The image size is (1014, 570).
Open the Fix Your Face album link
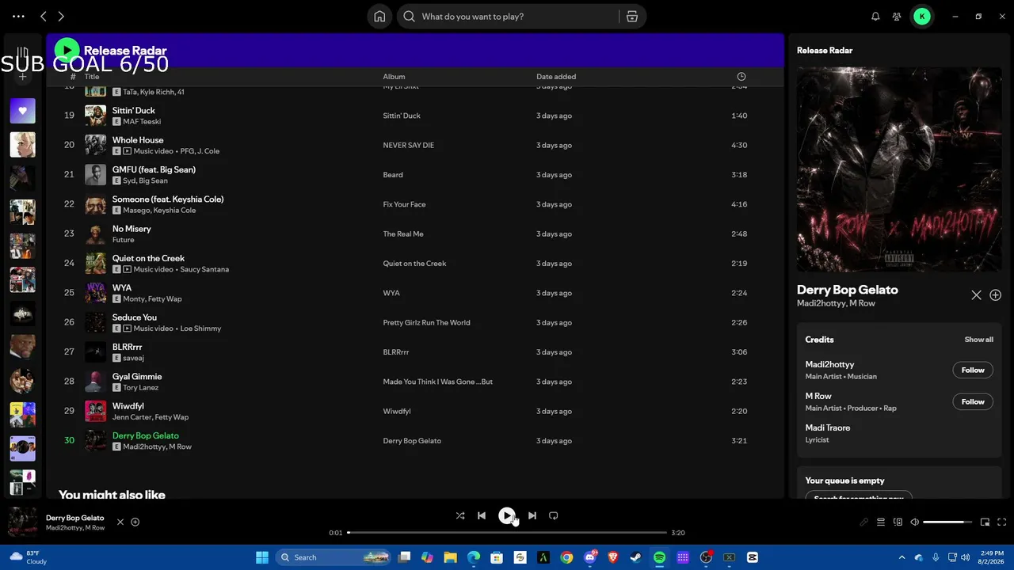tap(404, 204)
